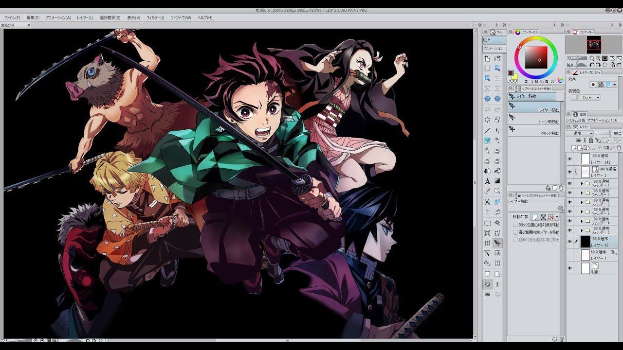The width and height of the screenshot is (623, 350).
Task: Click Zoom in in the Navigator panel
Action: click(x=598, y=58)
